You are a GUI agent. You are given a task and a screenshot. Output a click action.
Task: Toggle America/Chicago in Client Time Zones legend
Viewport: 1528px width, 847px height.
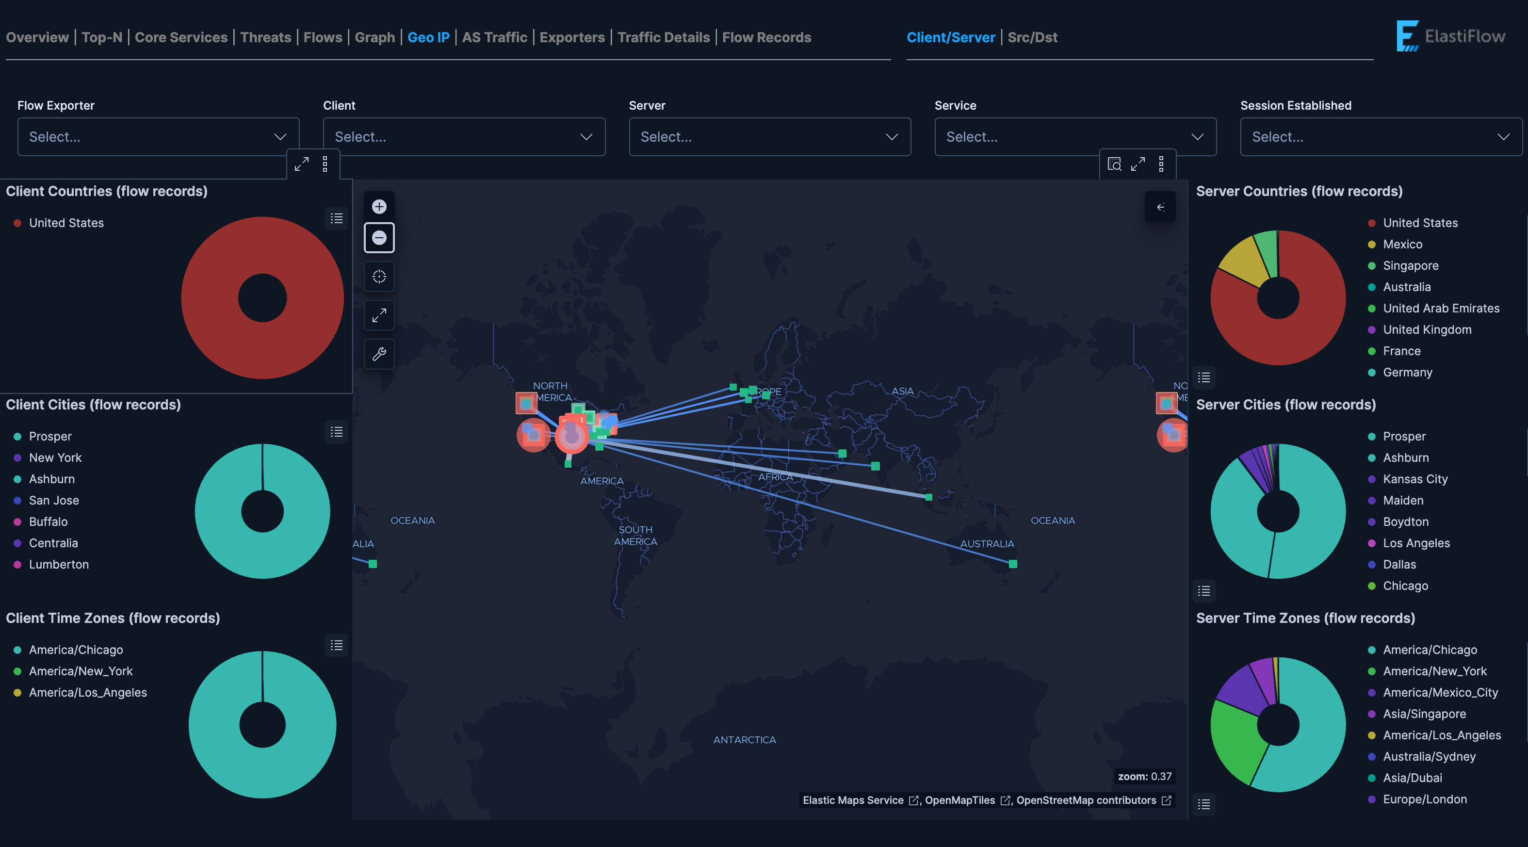pyautogui.click(x=75, y=650)
